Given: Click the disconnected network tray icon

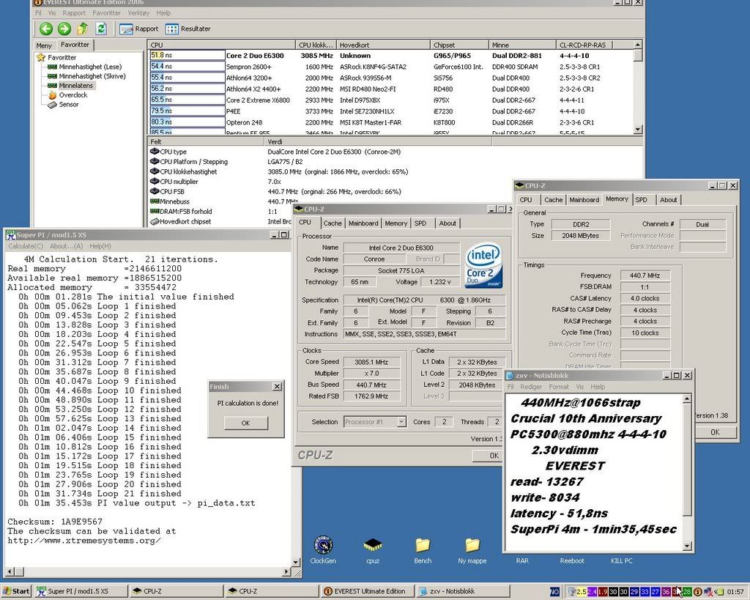Looking at the screenshot, I should point(708,592).
